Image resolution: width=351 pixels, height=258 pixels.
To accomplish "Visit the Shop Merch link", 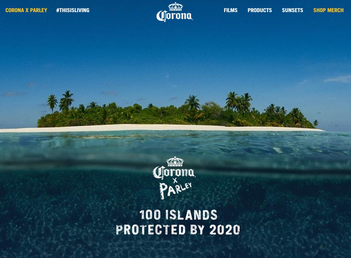I will 328,10.
